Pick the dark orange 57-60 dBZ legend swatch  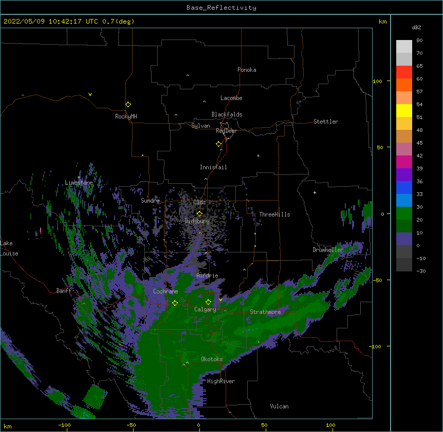pos(404,85)
